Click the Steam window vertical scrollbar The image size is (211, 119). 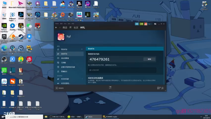[165, 43]
